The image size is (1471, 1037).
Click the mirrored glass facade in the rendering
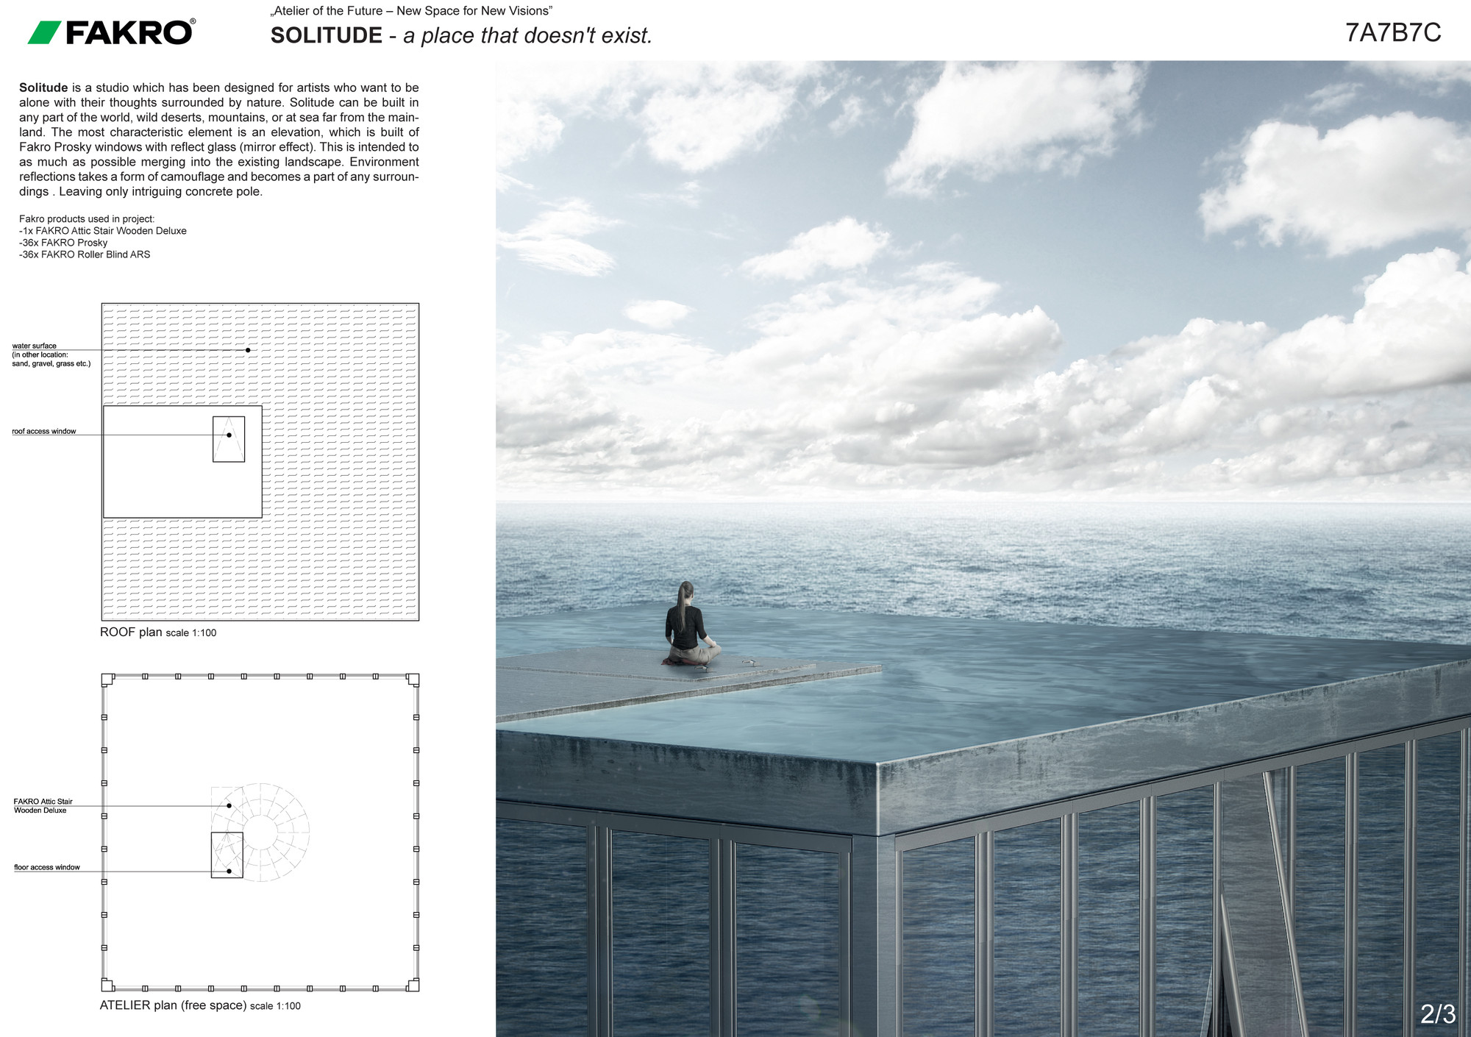pos(1030,919)
